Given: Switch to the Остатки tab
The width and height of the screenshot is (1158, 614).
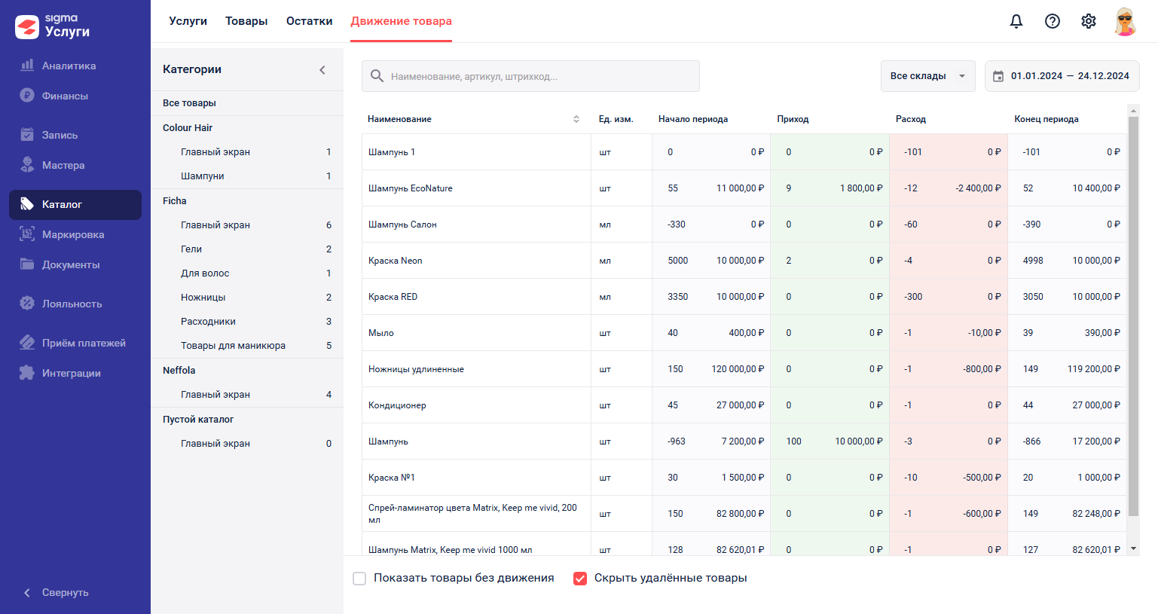Looking at the screenshot, I should click(309, 21).
